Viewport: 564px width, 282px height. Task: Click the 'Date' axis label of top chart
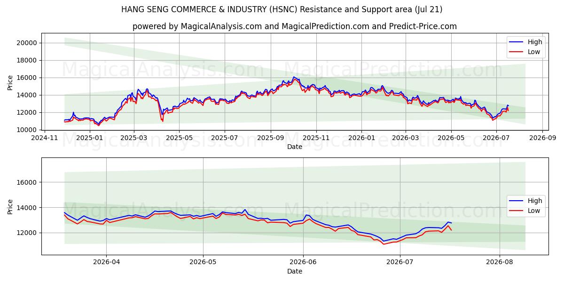pos(295,147)
